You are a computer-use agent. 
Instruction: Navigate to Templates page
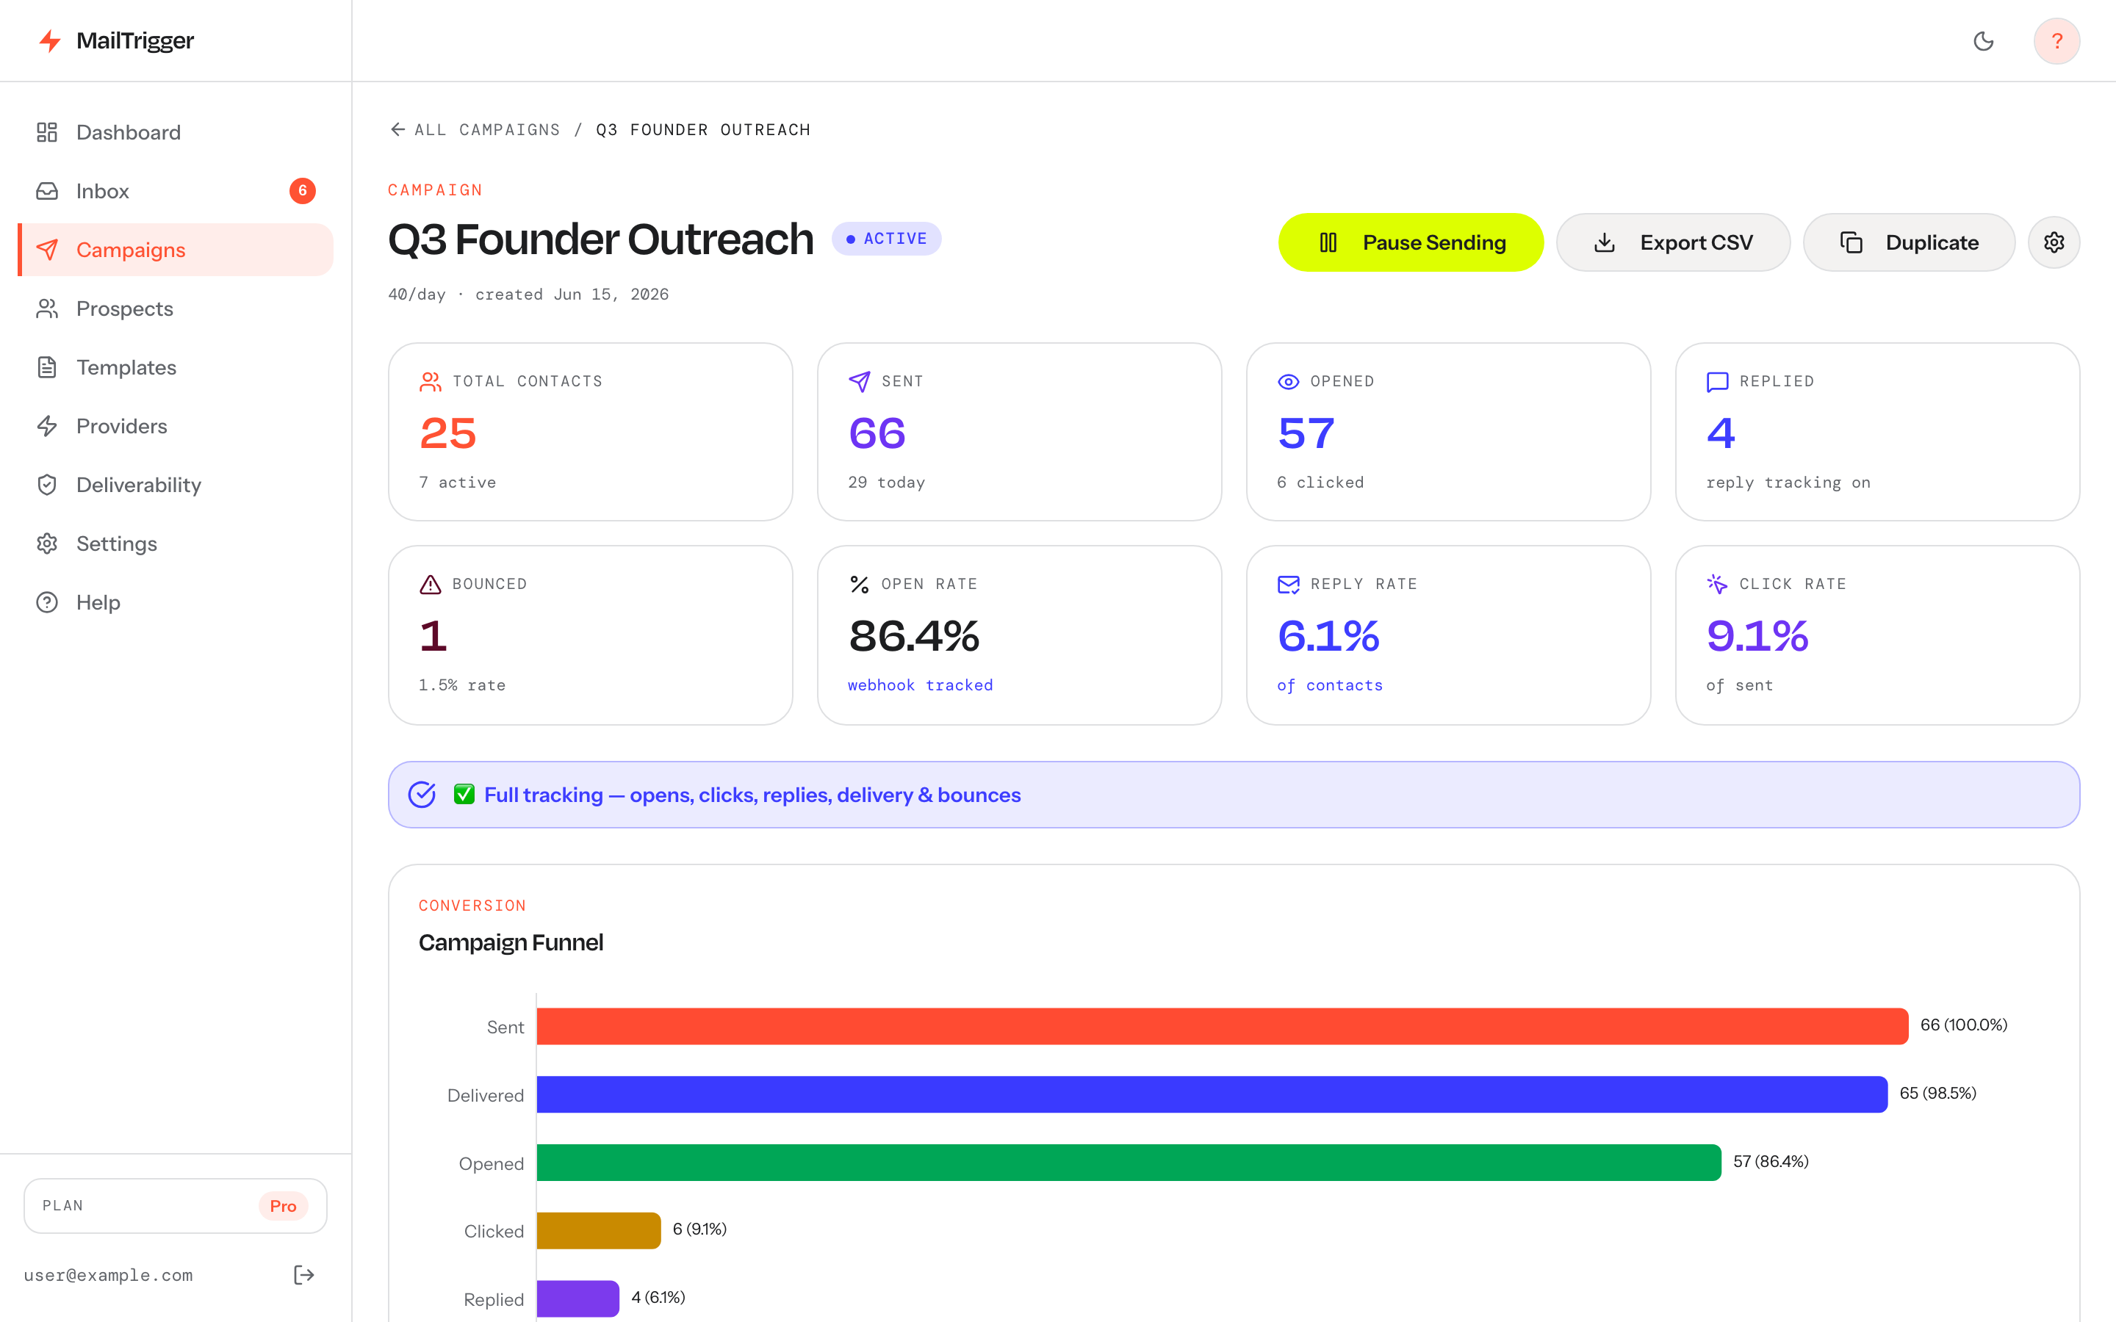click(x=176, y=367)
